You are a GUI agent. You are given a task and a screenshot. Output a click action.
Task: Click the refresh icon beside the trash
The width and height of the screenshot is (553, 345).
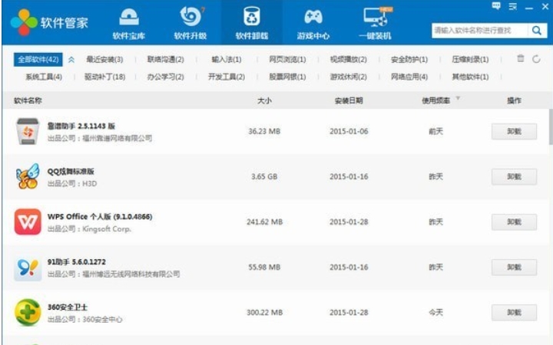536,59
